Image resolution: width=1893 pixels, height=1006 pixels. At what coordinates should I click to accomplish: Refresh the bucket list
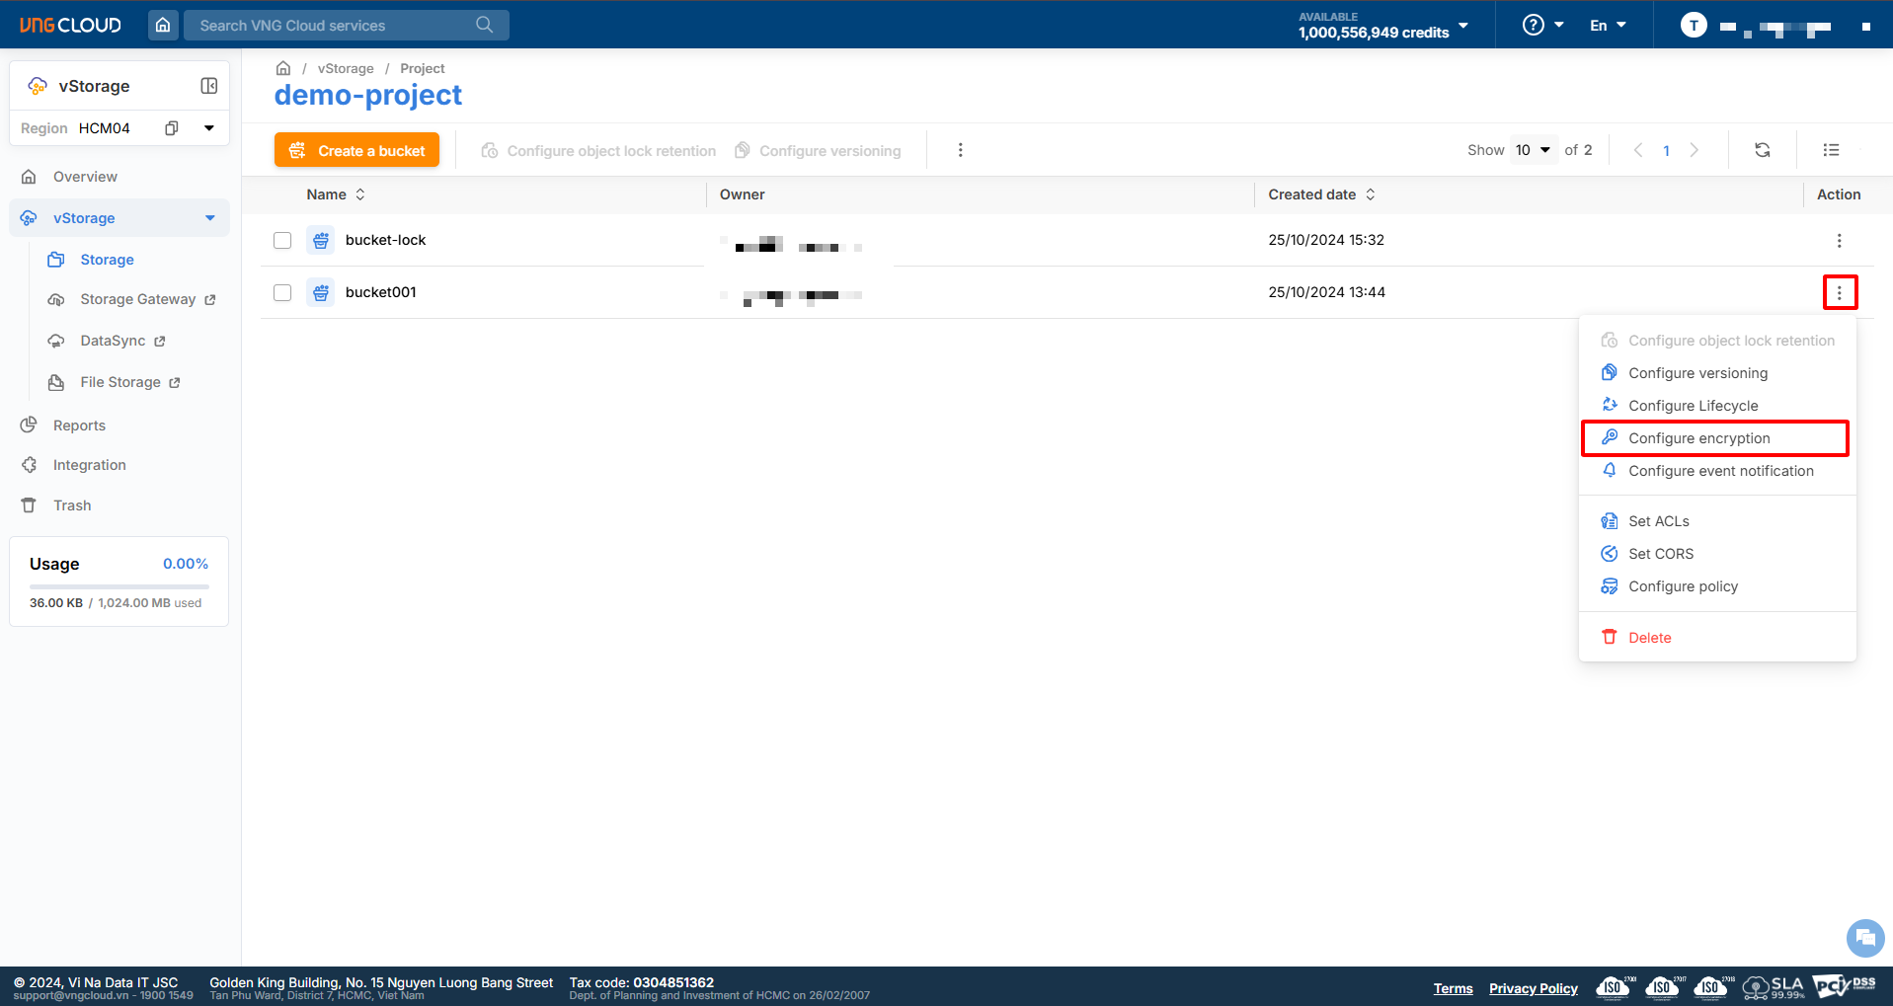click(x=1762, y=150)
